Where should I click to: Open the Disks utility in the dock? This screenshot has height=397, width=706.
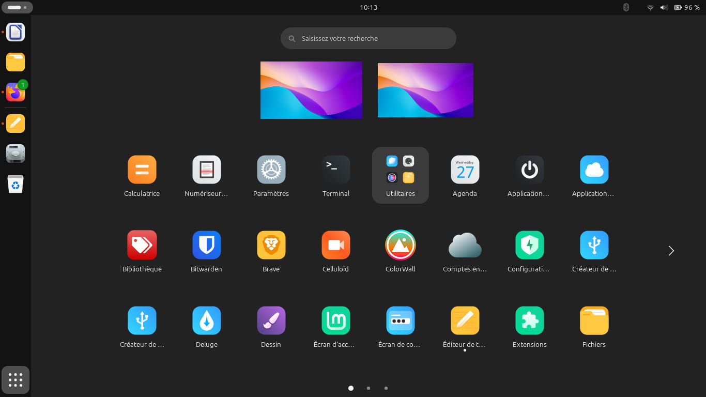[x=16, y=154]
